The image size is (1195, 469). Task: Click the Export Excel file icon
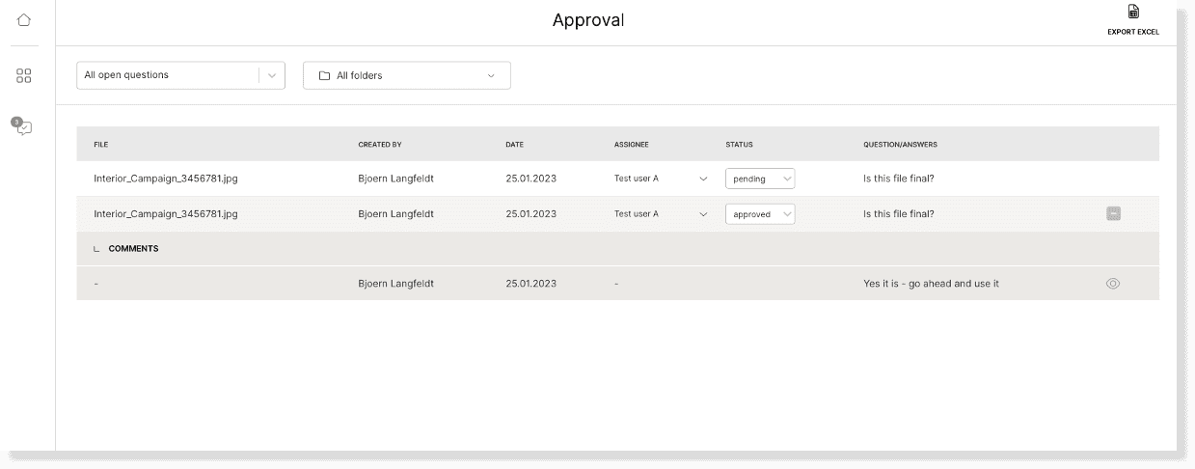pos(1133,13)
